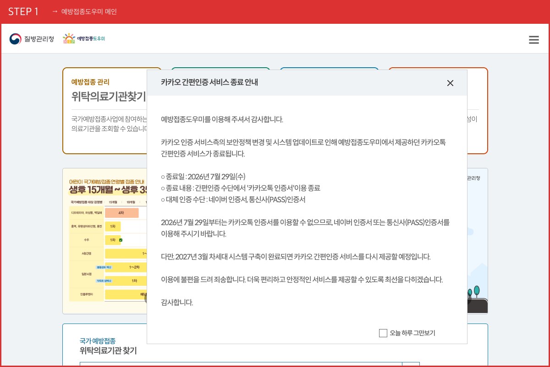Click the 국가 예방접종 위탁의료기관 찾기 heading
This screenshot has width=550, height=367.
pos(108,346)
